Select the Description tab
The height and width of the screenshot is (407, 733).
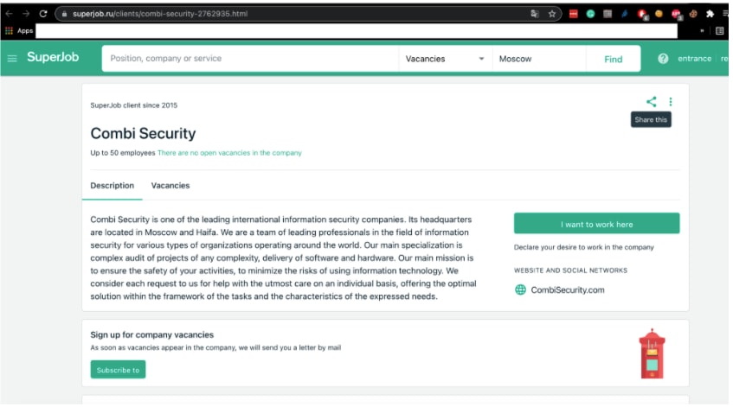coord(113,185)
